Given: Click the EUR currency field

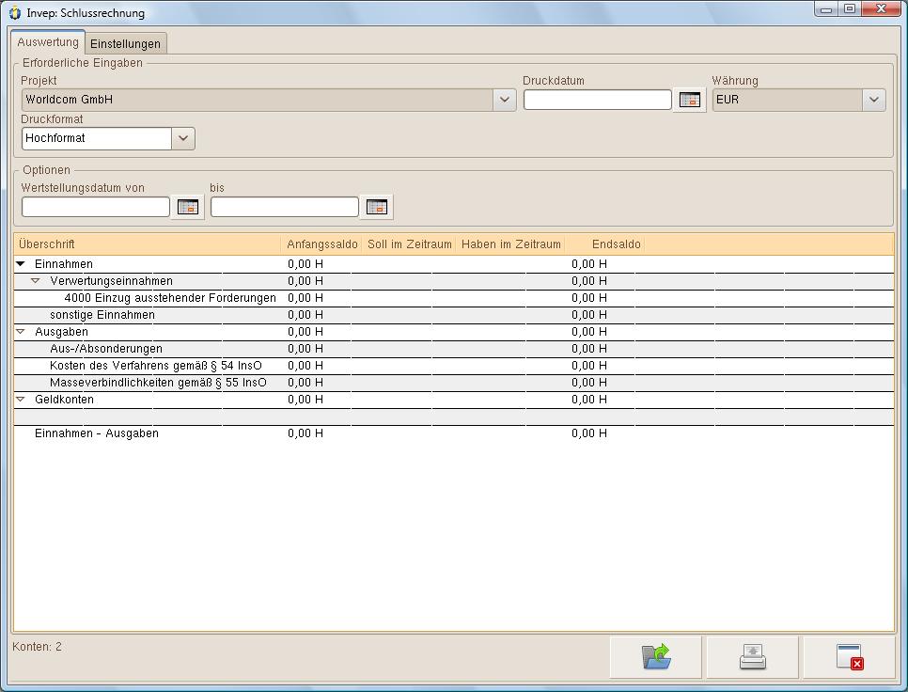Looking at the screenshot, I should click(x=788, y=100).
